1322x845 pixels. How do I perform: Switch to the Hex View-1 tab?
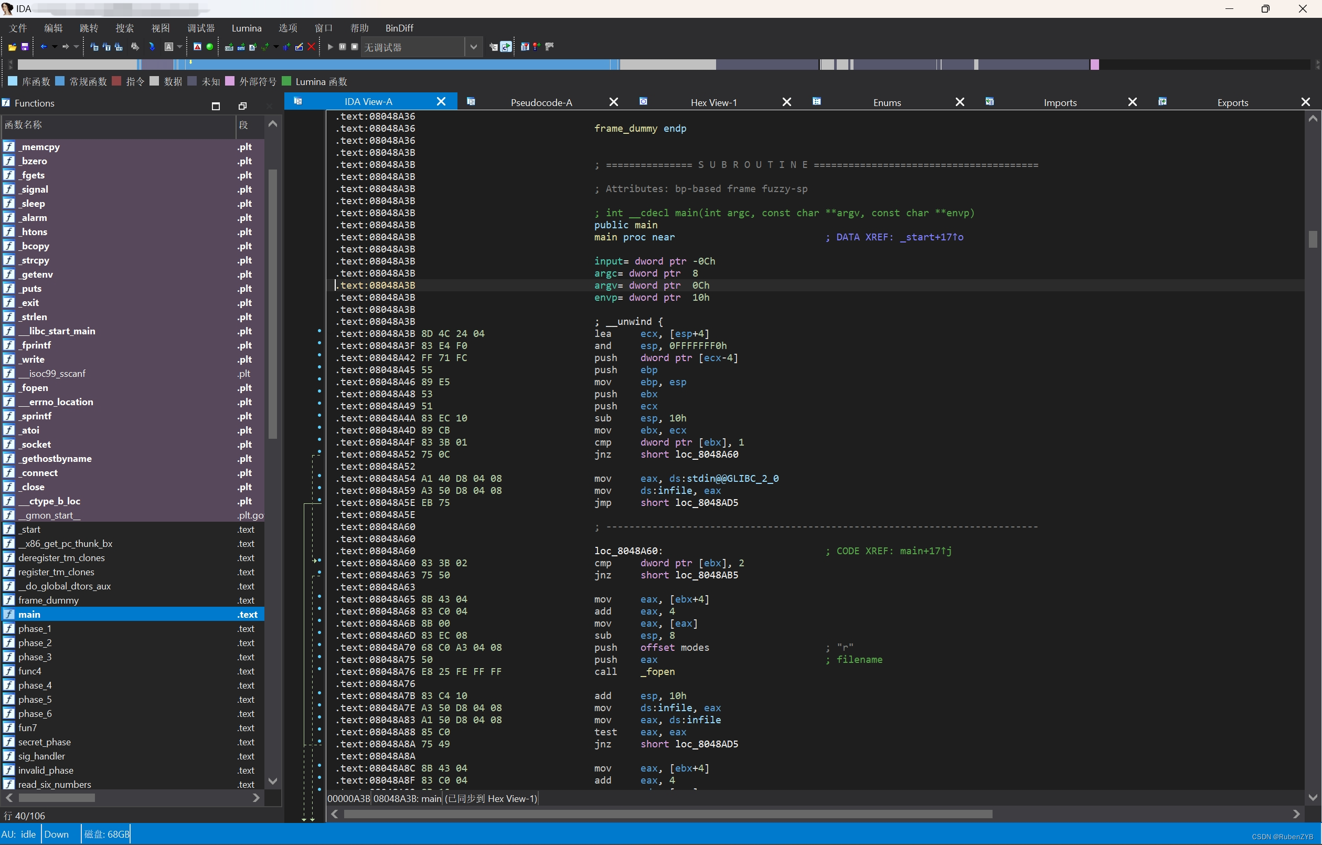click(x=713, y=102)
